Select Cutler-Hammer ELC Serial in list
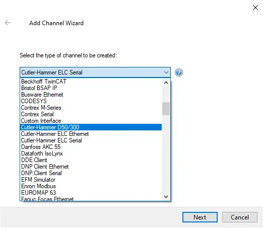263x228 pixels. point(91,140)
